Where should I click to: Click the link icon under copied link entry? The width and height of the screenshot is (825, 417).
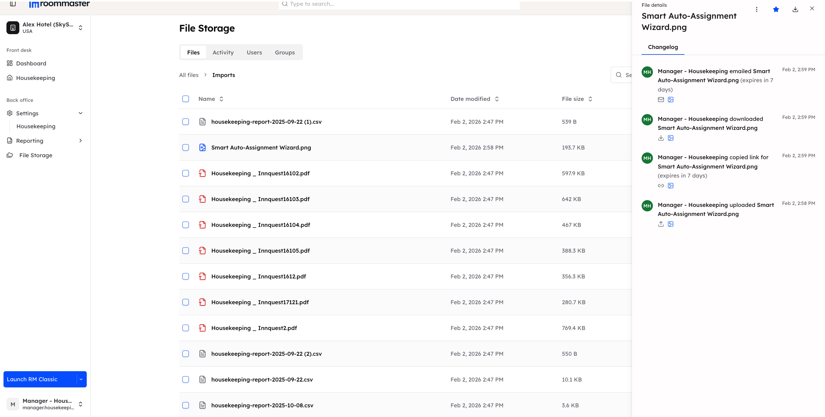(661, 186)
